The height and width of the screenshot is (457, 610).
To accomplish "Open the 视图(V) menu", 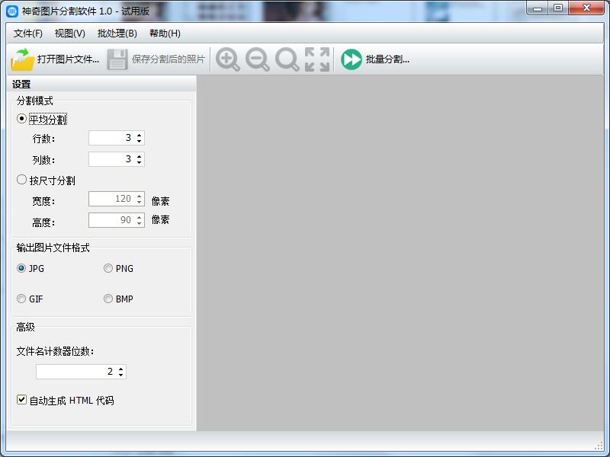I will coord(70,34).
